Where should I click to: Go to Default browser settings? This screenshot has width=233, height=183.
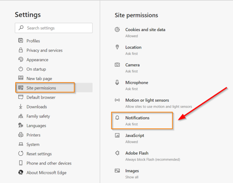(x=41, y=98)
